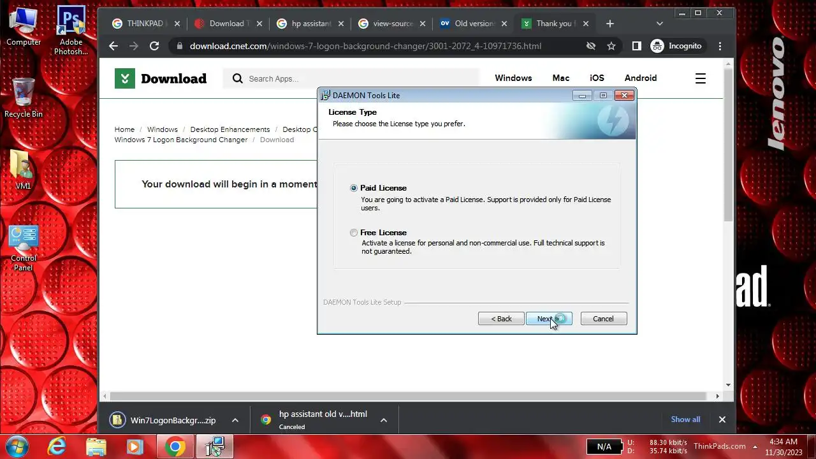Click Chrome's forward arrow
The width and height of the screenshot is (816, 459).
click(x=134, y=46)
